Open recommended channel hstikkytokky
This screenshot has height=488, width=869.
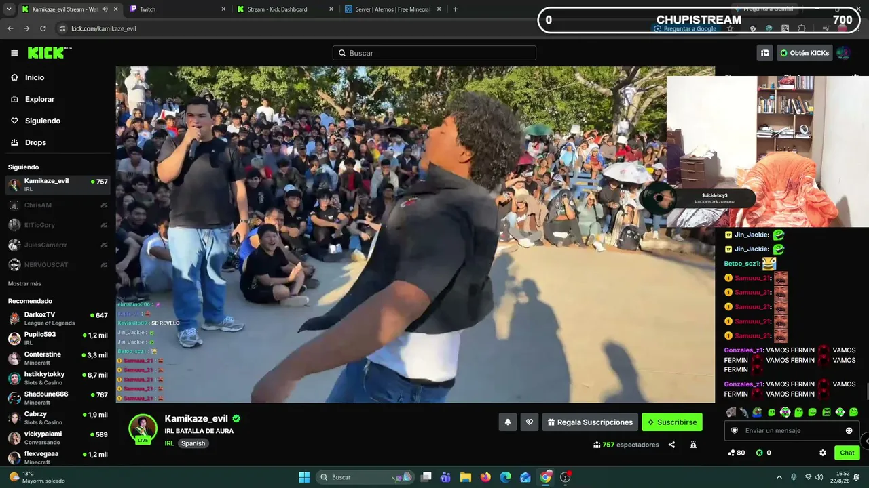58,378
